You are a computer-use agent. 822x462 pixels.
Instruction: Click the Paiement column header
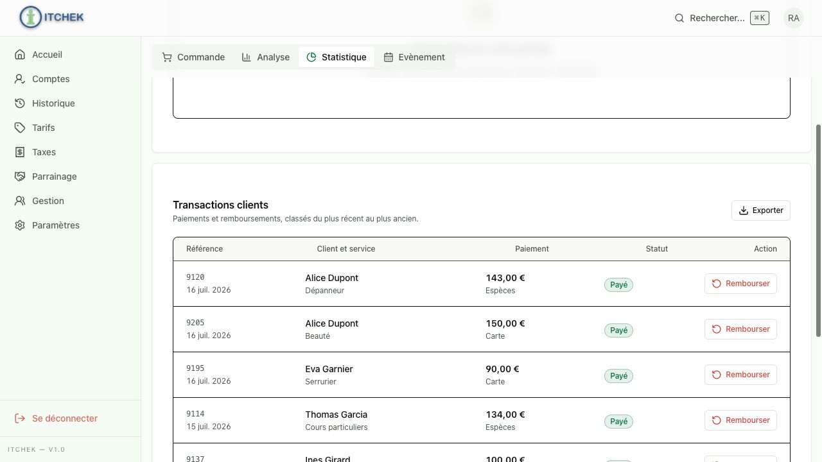[532, 249]
